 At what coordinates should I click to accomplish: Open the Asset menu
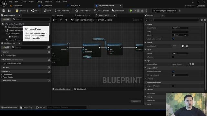[x=24, y=2]
